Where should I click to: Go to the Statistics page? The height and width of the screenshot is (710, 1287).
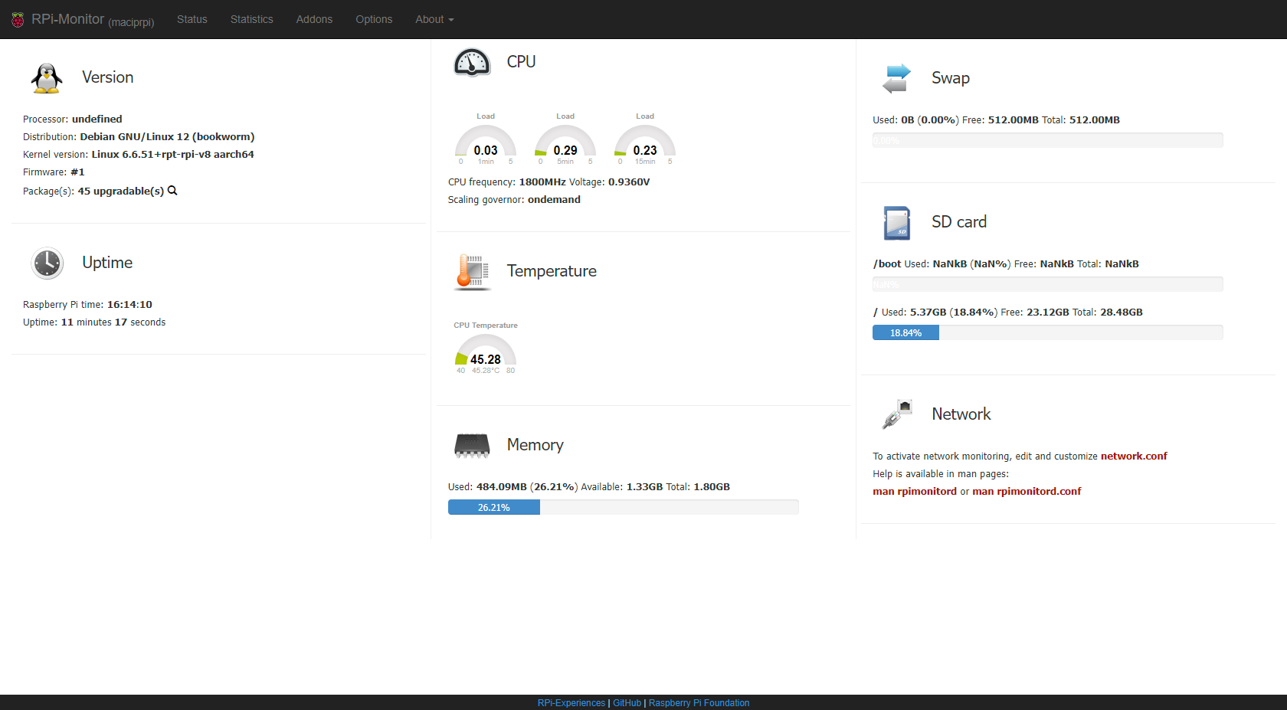[251, 19]
